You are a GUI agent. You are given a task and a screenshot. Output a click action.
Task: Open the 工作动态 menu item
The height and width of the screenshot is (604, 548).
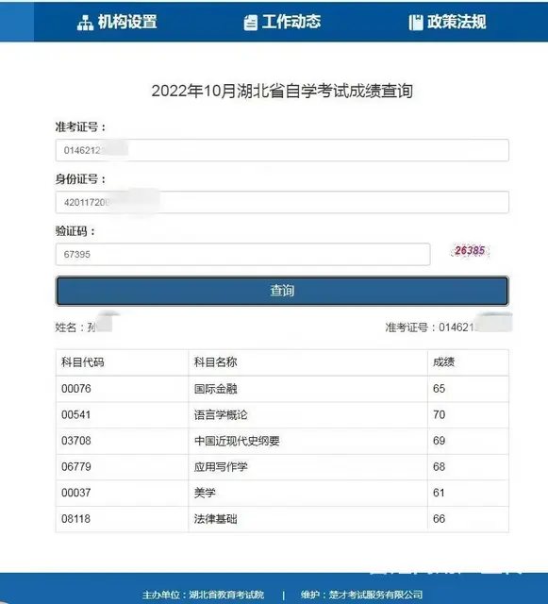pyautogui.click(x=282, y=22)
